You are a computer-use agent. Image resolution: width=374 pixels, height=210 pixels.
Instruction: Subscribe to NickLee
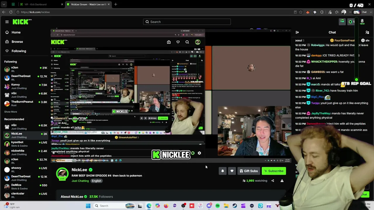pos(274,171)
